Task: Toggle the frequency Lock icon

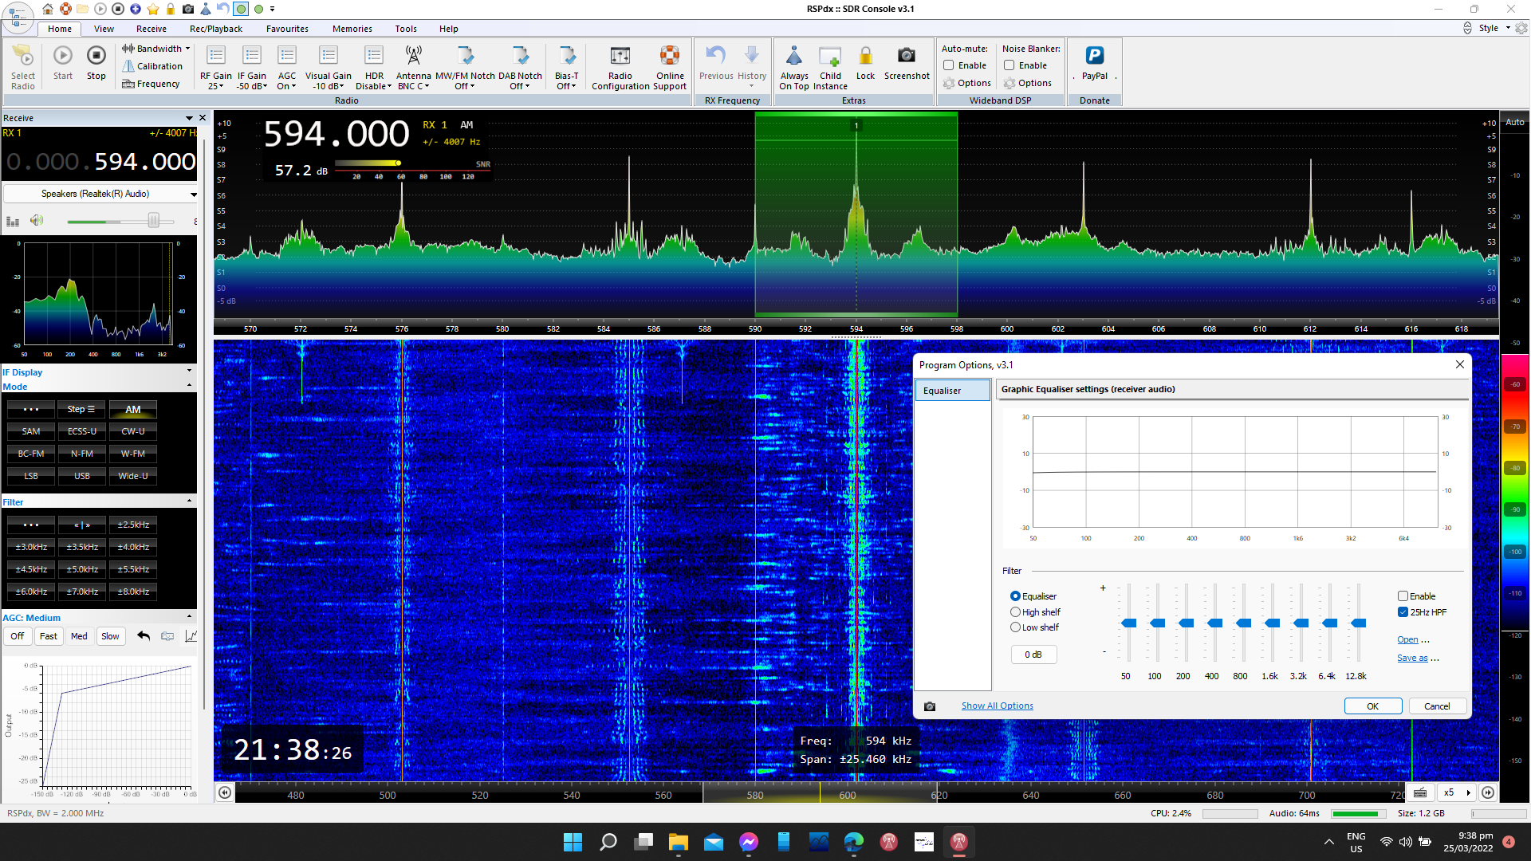Action: [x=865, y=56]
